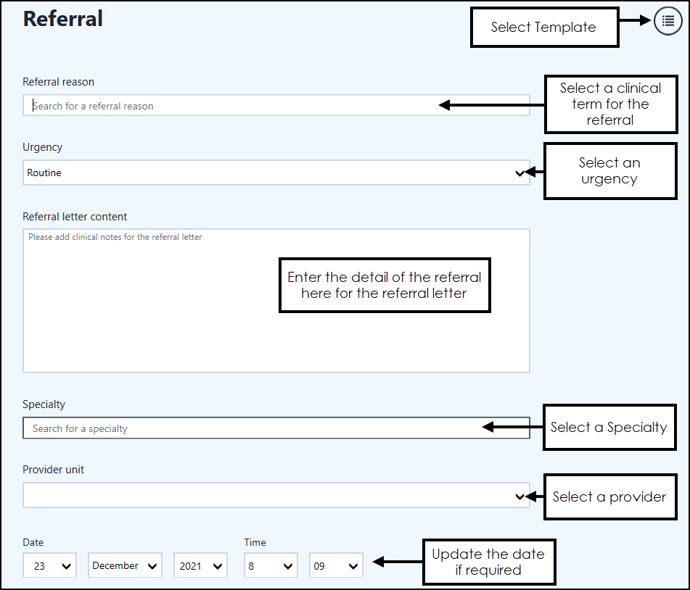The height and width of the screenshot is (590, 690).
Task: Open the minute dropdown showing 09
Action: (x=336, y=566)
